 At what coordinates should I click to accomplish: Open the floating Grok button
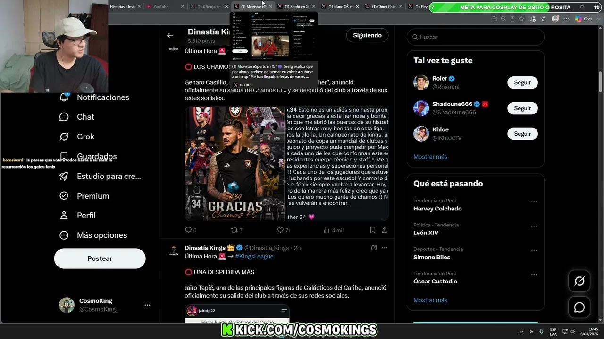coord(579,282)
